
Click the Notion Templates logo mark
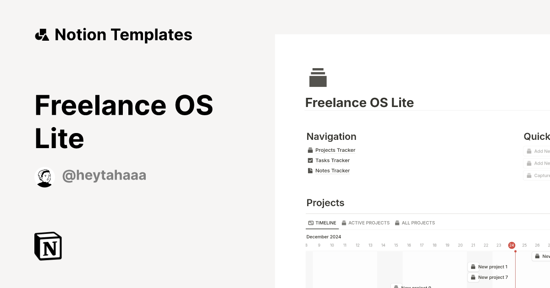point(42,34)
